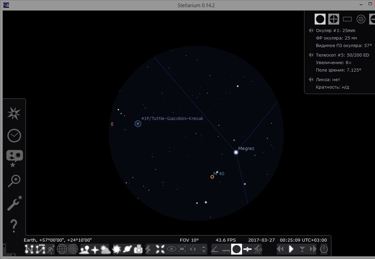Toggle atmosphere rendering

tap(105, 249)
